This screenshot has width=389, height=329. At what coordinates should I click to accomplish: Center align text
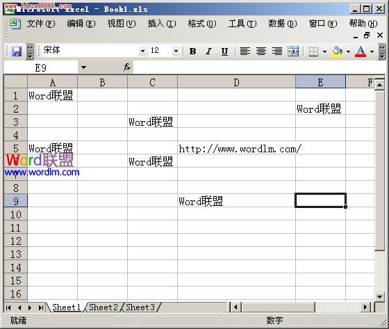coord(261,51)
